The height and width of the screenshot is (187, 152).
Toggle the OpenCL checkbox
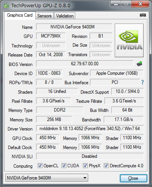(x=40, y=165)
